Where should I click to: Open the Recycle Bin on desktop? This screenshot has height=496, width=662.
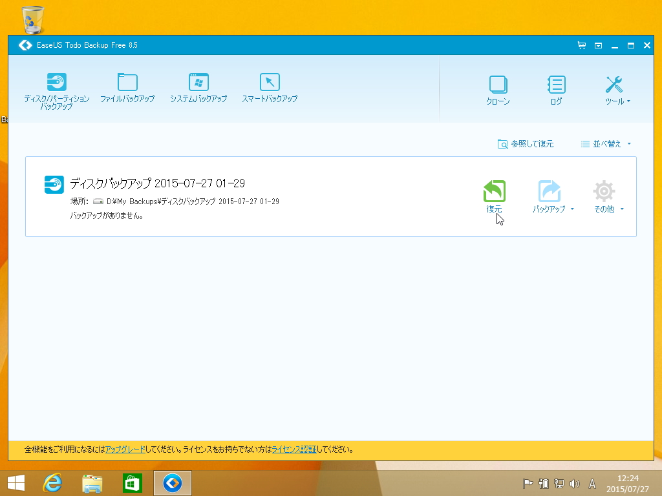coord(32,20)
